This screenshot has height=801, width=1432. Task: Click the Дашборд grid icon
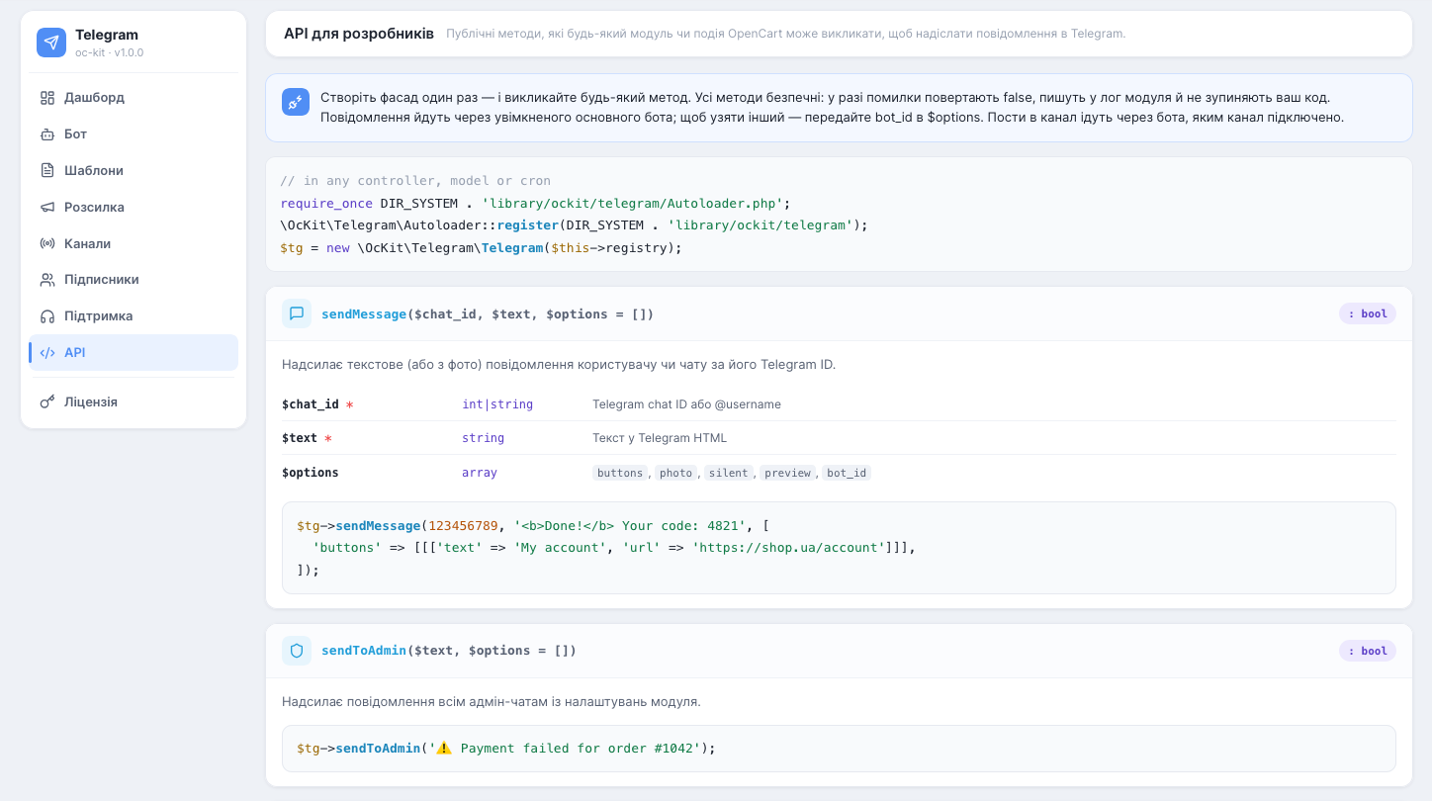(x=47, y=98)
